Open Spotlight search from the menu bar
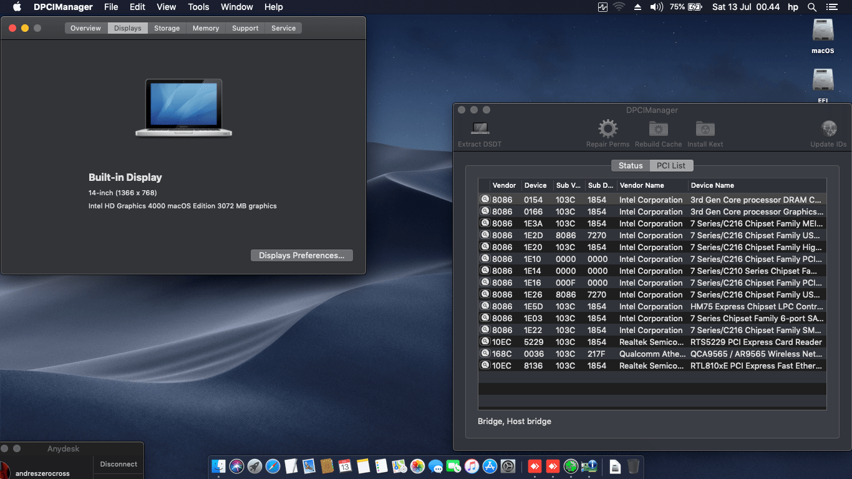852x479 pixels. [x=811, y=7]
